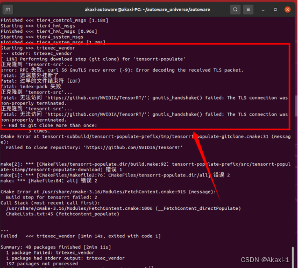Image resolution: width=298 pixels, height=268 pixels.
Task: Click the 'CMake Error at /usr/share/cmake-3.16' line
Action: coord(108,192)
